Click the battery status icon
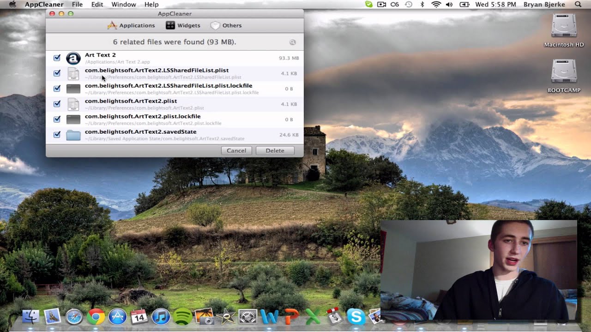Viewport: 591px width, 332px height. pyautogui.click(x=464, y=4)
